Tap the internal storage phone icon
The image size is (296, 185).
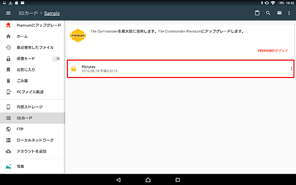coord(8,107)
